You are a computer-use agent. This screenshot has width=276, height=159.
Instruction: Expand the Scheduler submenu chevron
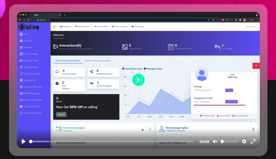point(48,47)
